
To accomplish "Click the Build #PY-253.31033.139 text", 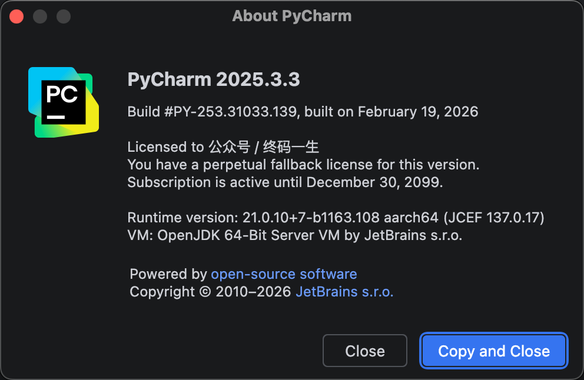I will click(212, 112).
